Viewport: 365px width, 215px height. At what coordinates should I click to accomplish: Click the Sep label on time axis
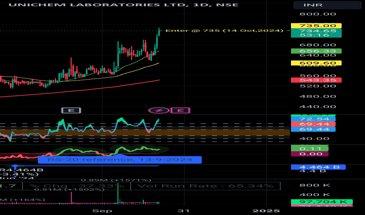(102, 211)
